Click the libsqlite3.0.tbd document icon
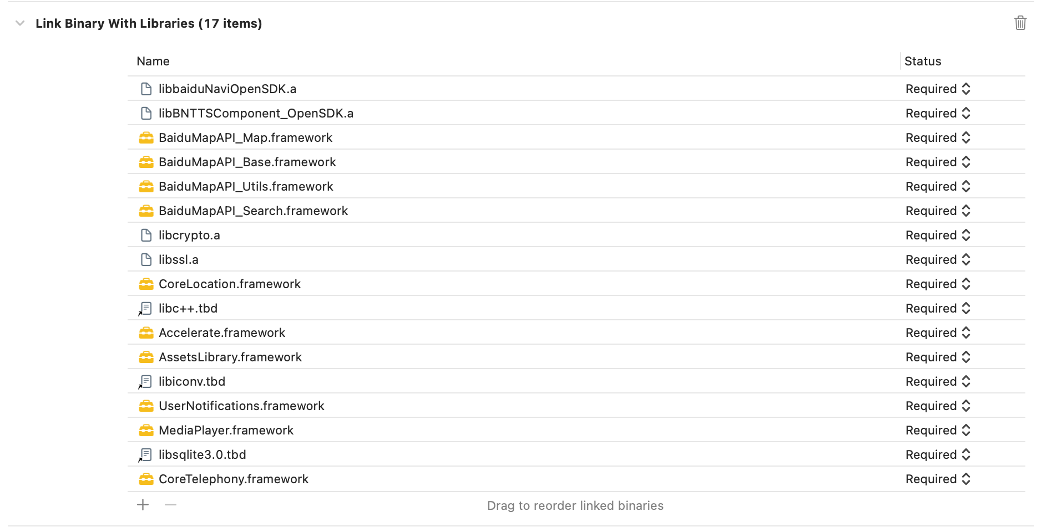The image size is (1052, 532). pos(146,455)
